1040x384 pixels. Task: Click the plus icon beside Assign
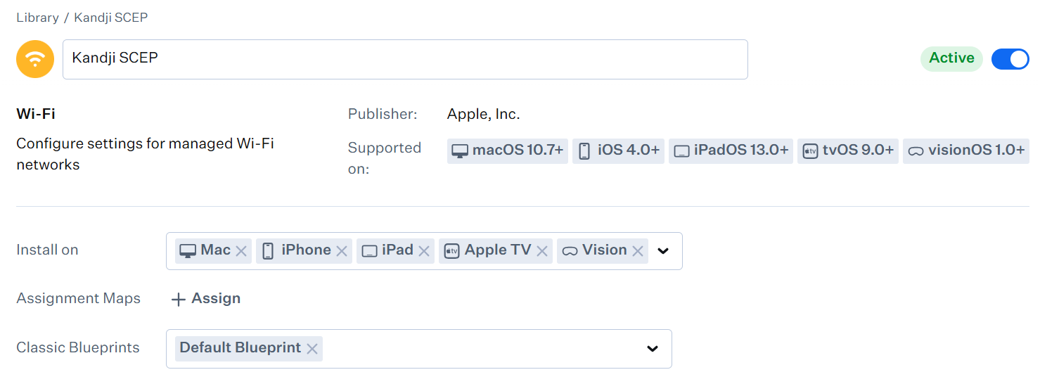[179, 300]
